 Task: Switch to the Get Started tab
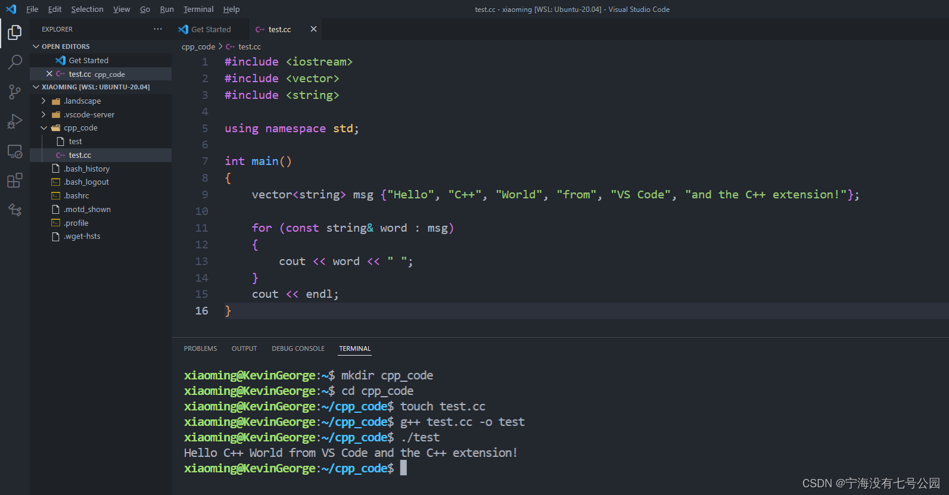click(210, 29)
